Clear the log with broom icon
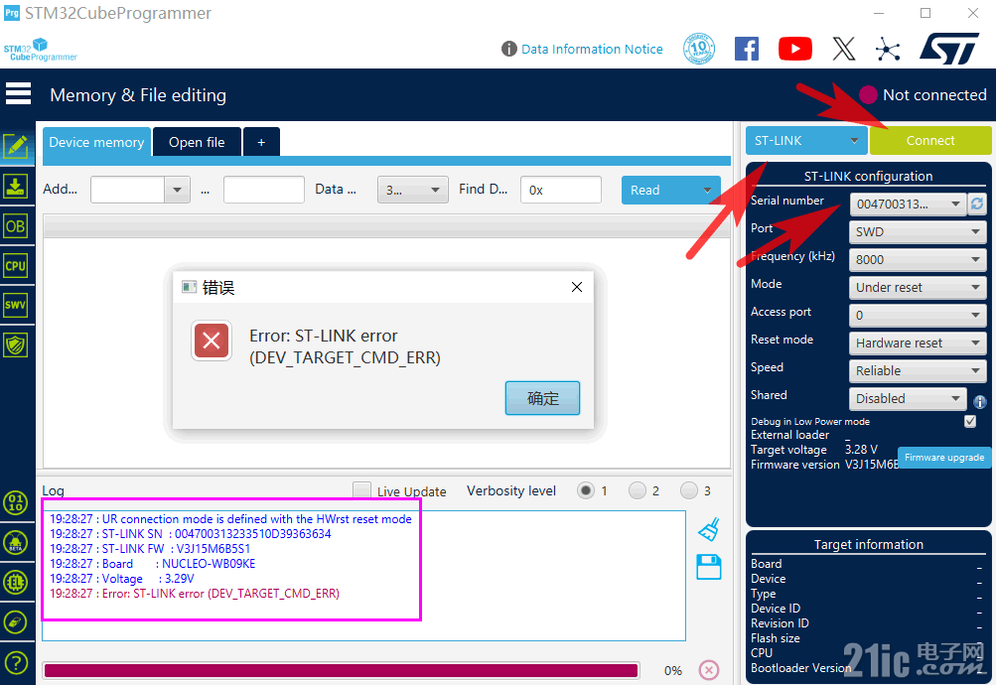996x685 pixels. tap(709, 529)
